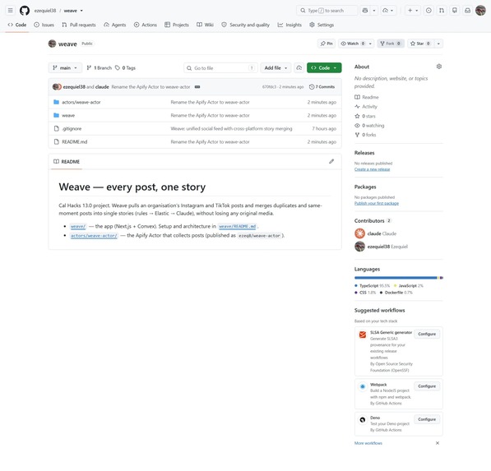Go to GitHub homepage logo
The width and height of the screenshot is (491, 471).
(x=25, y=11)
